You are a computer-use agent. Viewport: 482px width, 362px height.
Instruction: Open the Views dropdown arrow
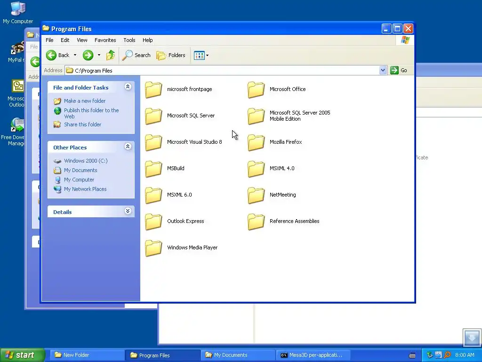[208, 56]
